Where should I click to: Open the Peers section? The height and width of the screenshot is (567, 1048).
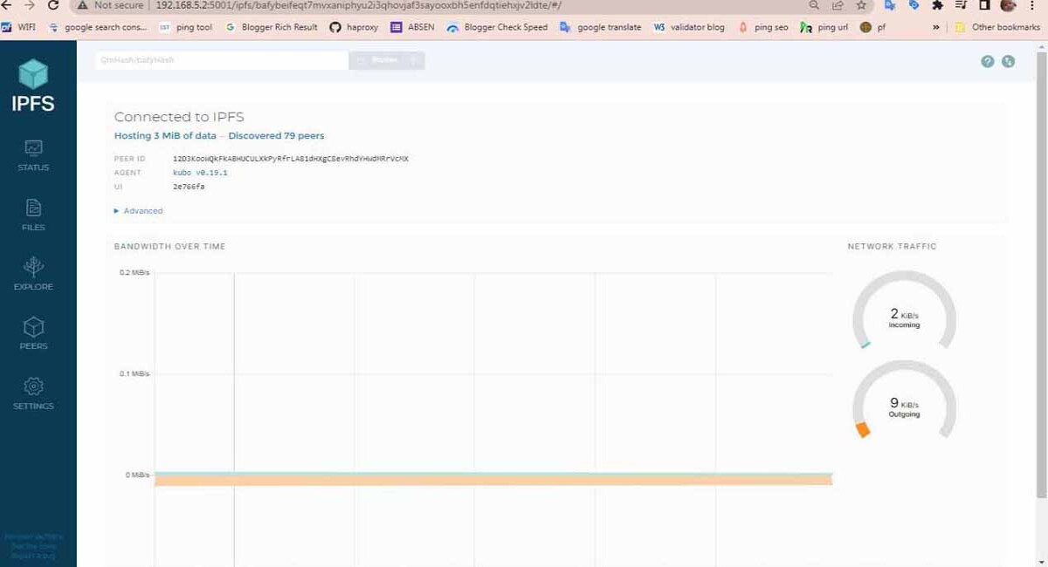coord(33,334)
